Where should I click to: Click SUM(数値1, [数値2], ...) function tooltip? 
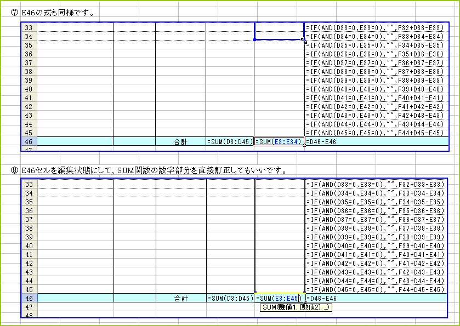point(296,307)
